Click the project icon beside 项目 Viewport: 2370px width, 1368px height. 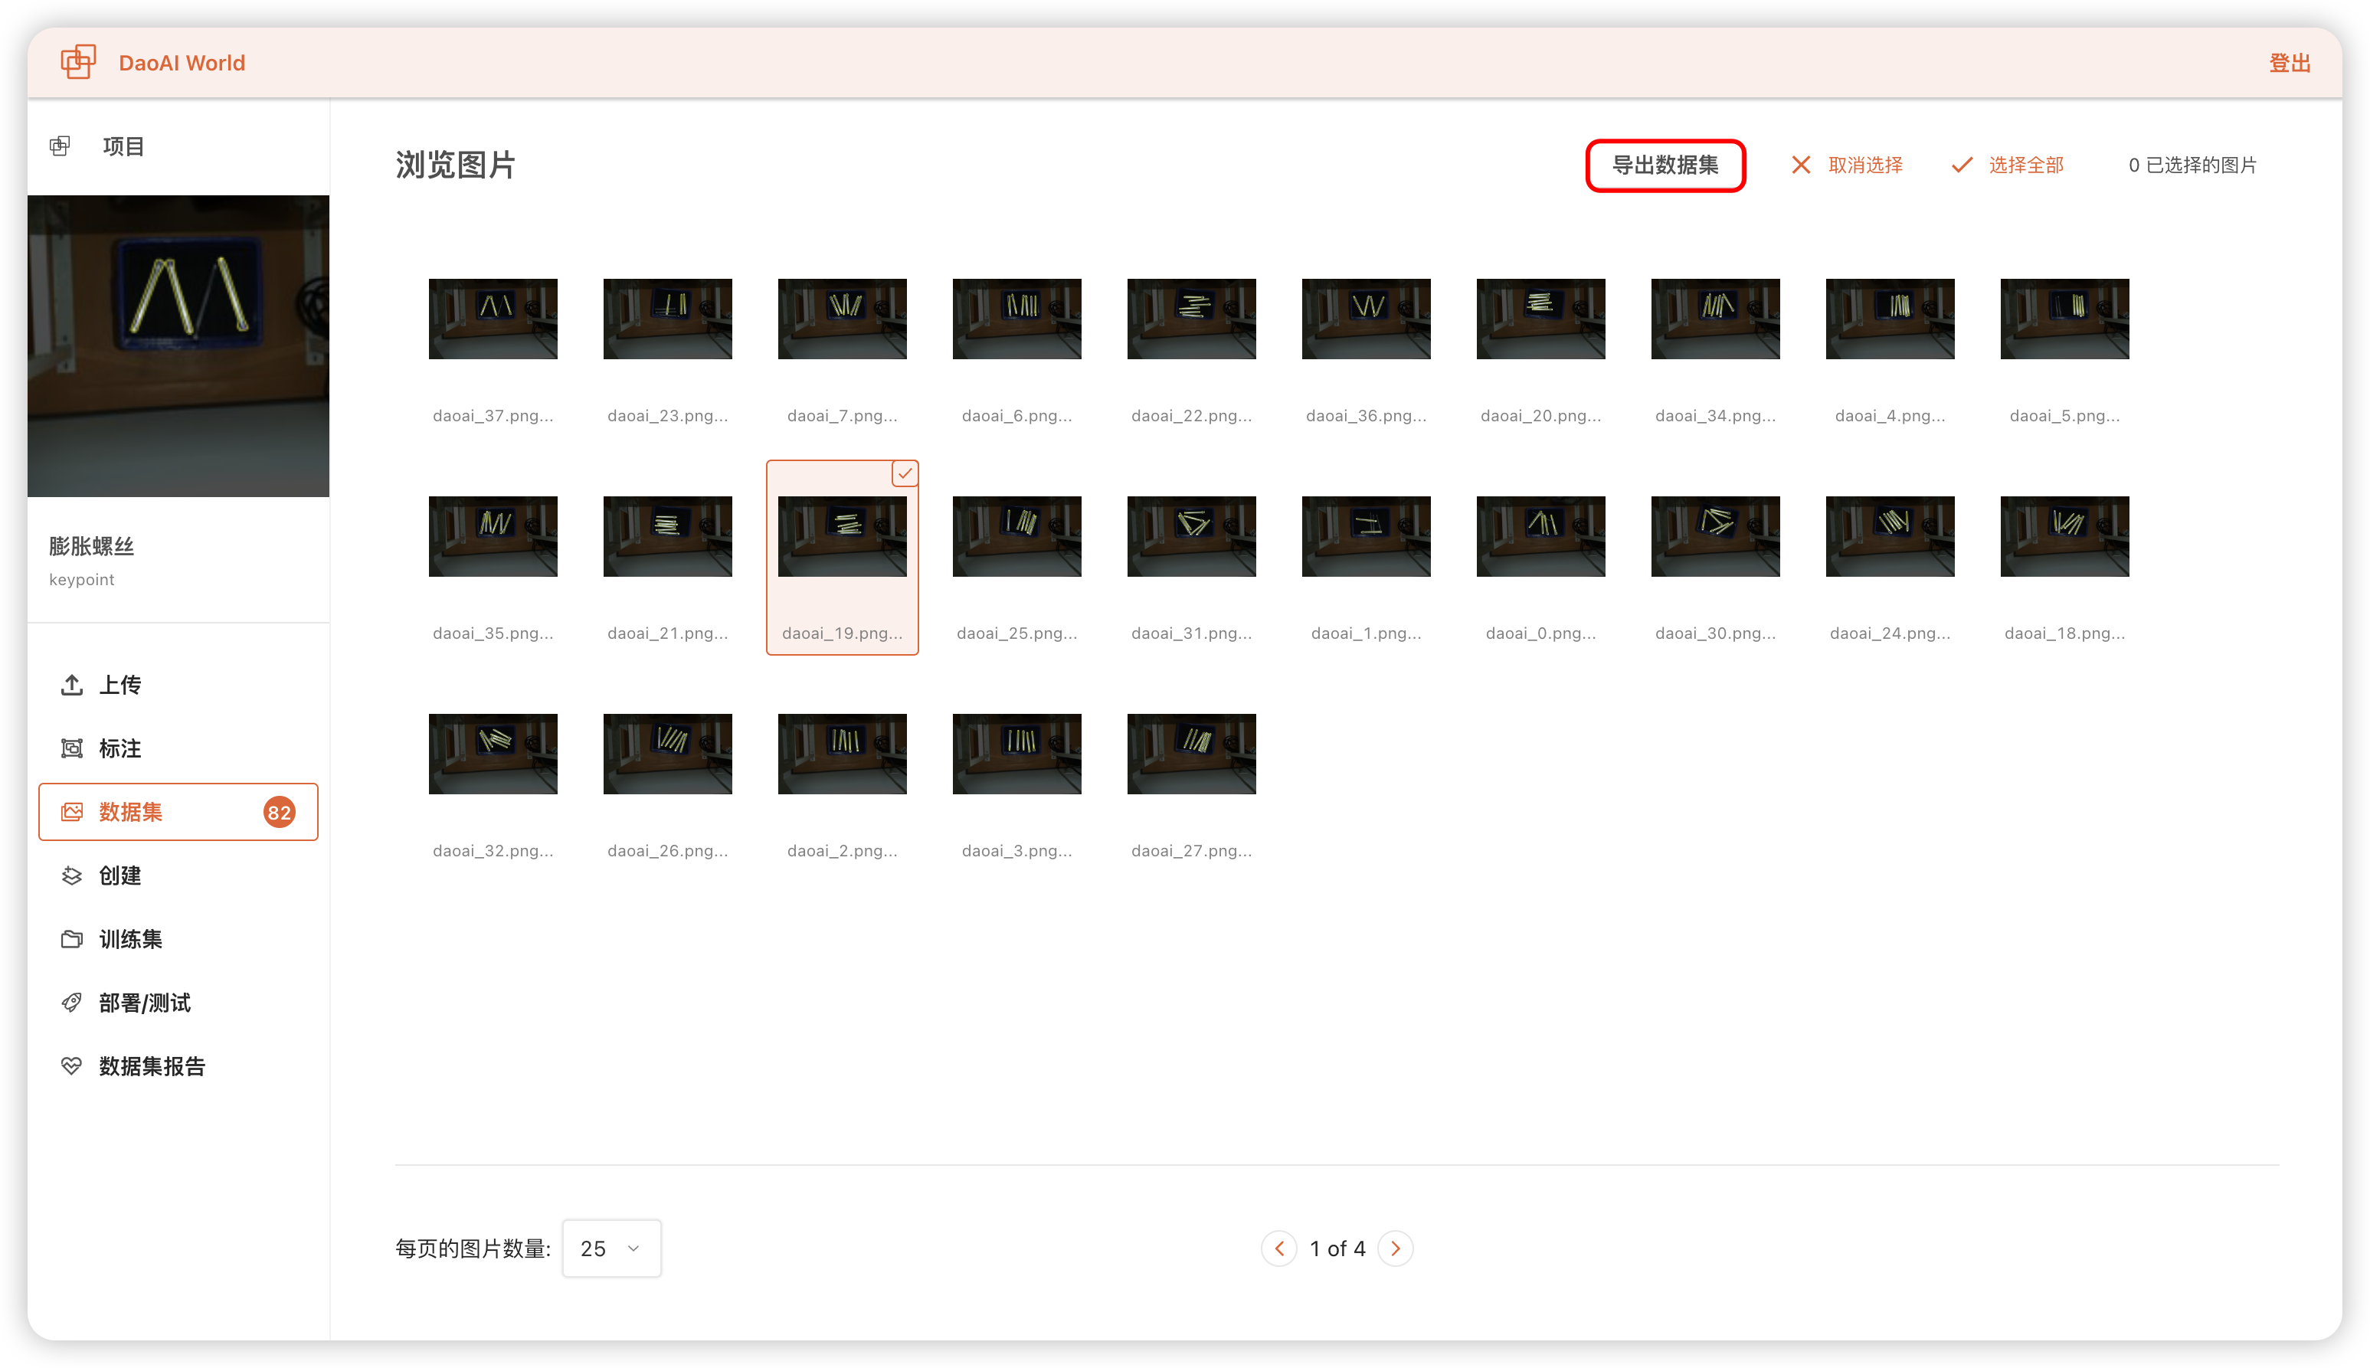point(60,146)
